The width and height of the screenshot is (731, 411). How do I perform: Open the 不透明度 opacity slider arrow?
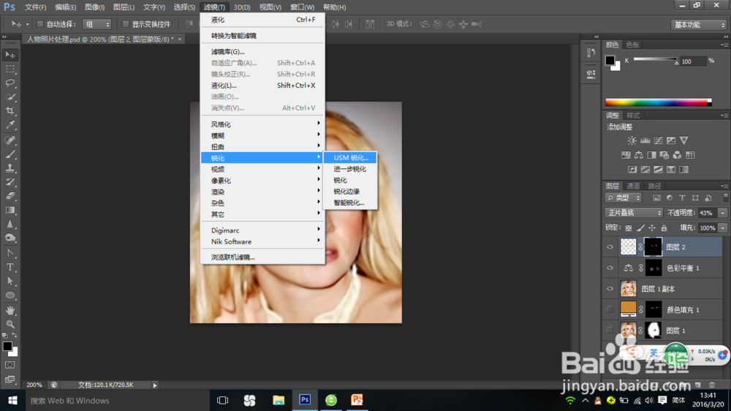point(723,213)
